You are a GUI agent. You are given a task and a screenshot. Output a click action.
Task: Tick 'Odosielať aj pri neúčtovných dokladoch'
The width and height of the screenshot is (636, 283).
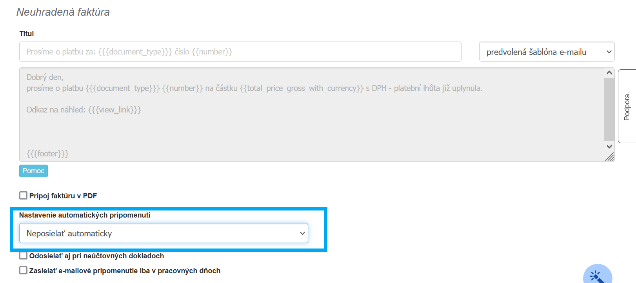coord(24,256)
